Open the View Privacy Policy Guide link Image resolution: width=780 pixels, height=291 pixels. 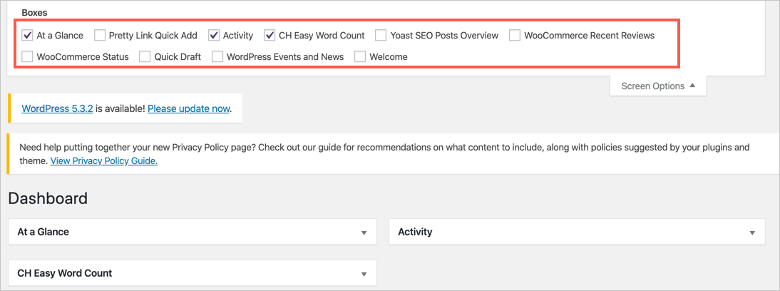103,161
